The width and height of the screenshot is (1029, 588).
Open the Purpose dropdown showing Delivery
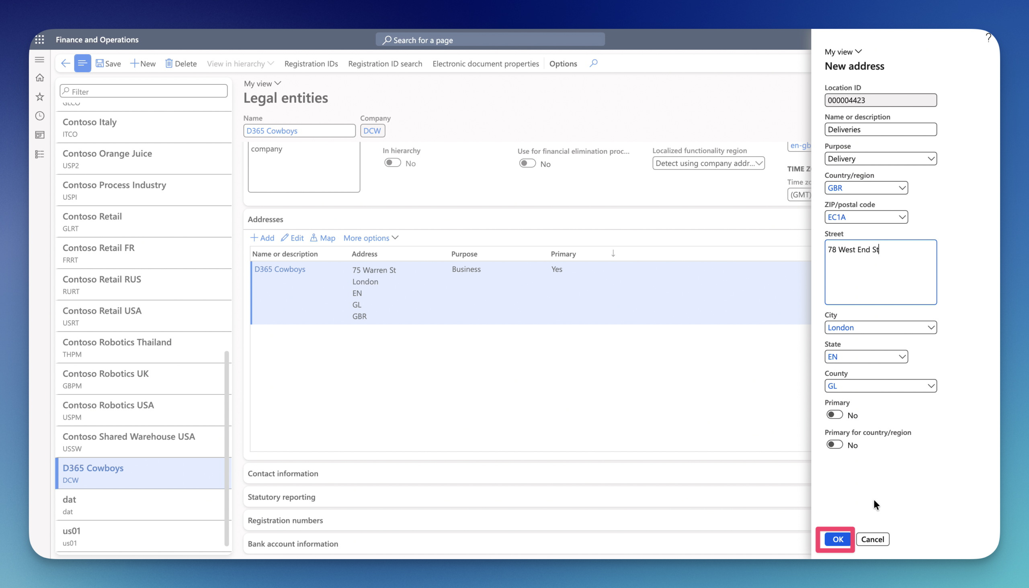pyautogui.click(x=880, y=159)
